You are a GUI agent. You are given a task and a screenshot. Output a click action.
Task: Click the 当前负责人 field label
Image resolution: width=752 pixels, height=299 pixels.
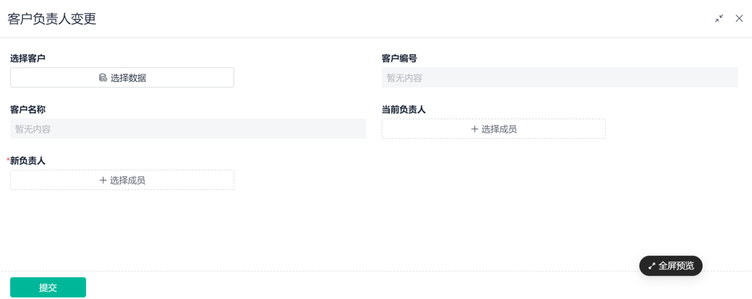coord(404,109)
